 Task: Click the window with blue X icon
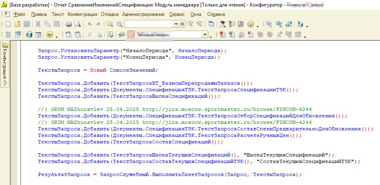(x=18, y=35)
